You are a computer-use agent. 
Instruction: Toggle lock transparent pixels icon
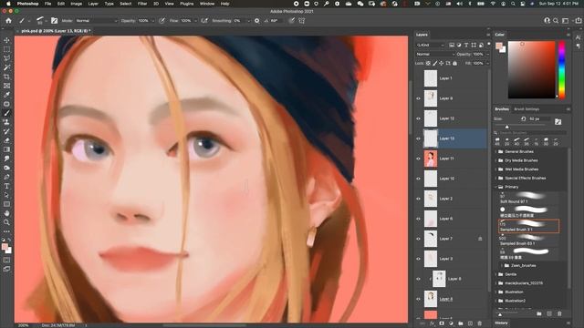[428, 64]
